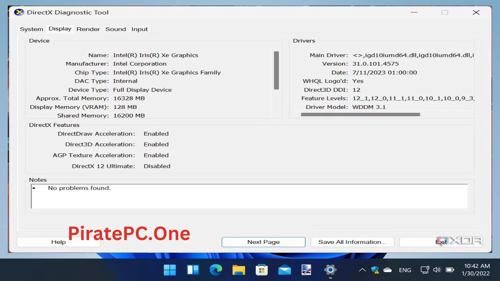
Task: Click device name Intel(R) Iris(R) Xe Graphics
Action: (155, 55)
